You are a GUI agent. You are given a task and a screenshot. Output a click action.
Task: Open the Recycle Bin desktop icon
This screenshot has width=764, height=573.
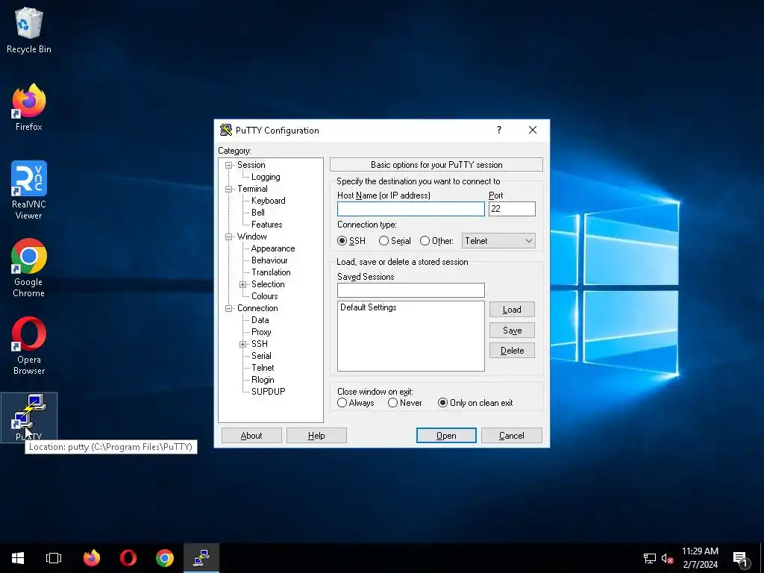[x=29, y=30]
